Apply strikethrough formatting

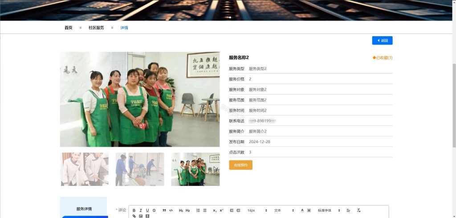tap(154, 210)
